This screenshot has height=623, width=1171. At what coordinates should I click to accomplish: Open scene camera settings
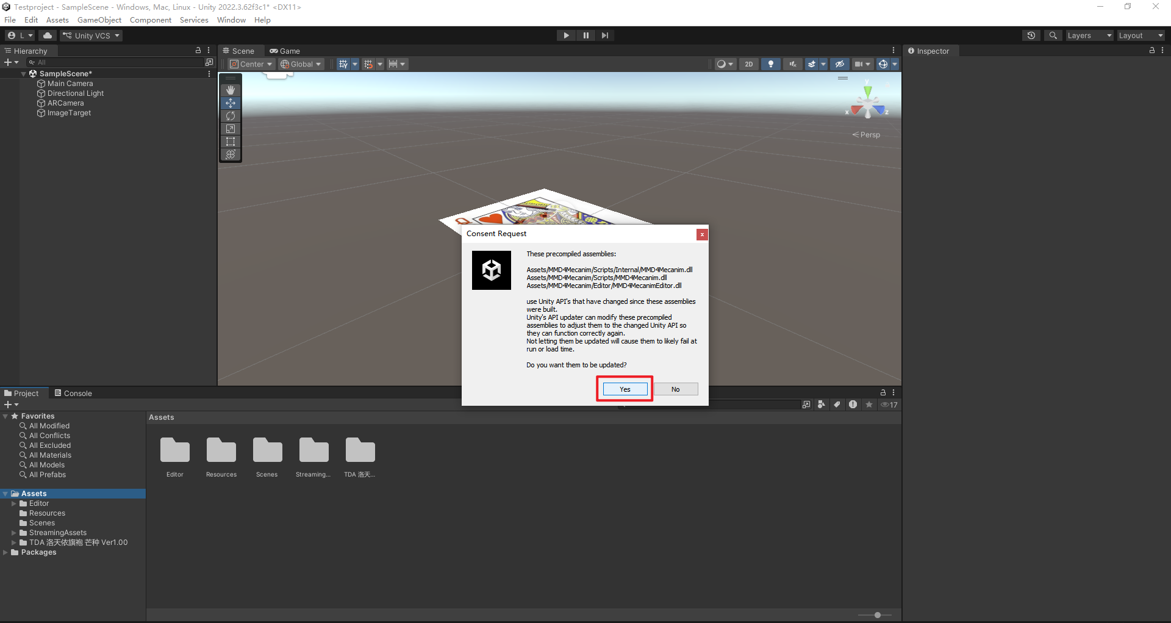[x=862, y=64]
